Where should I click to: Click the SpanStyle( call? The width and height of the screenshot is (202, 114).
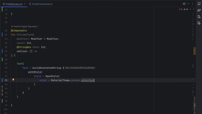[52, 76]
